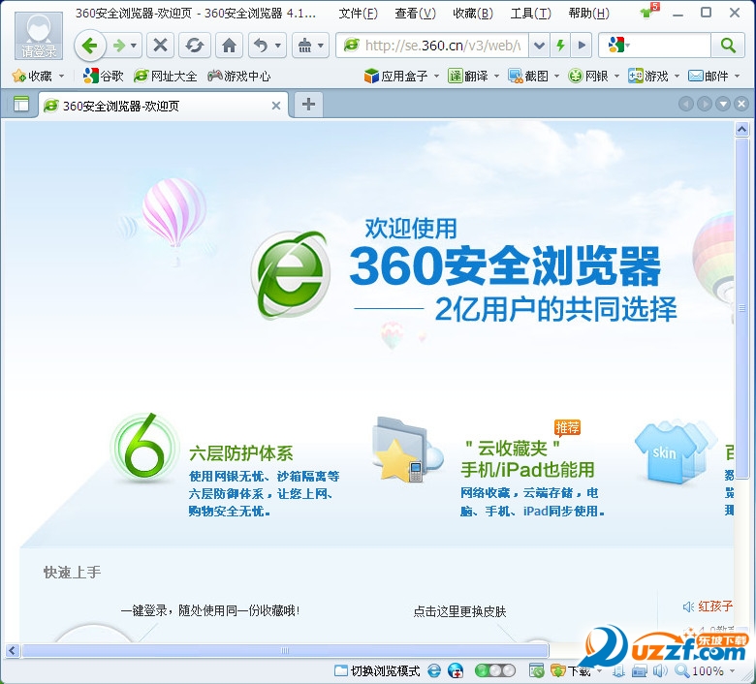Open the 谷歌 bookmark
The height and width of the screenshot is (684, 756).
[103, 77]
